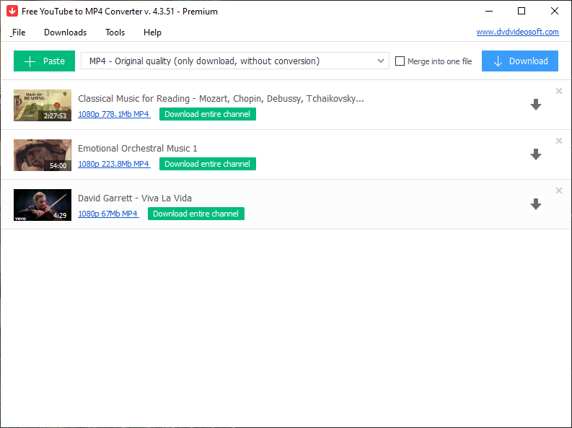The width and height of the screenshot is (572, 428).
Task: Open 1080p 778.1Mb MP4 quality link
Action: (x=114, y=114)
